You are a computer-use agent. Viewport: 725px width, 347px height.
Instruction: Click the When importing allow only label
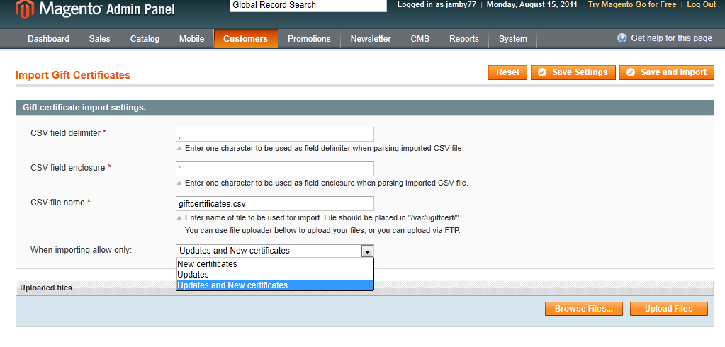[x=82, y=250]
